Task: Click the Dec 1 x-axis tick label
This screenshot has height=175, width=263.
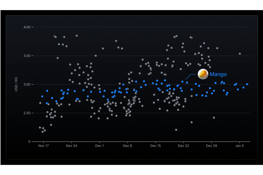Action: tap(99, 146)
